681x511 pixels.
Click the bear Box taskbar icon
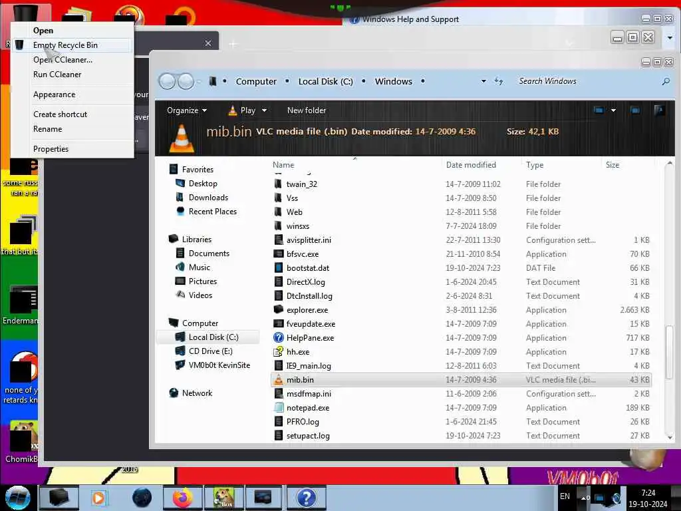pyautogui.click(x=223, y=498)
